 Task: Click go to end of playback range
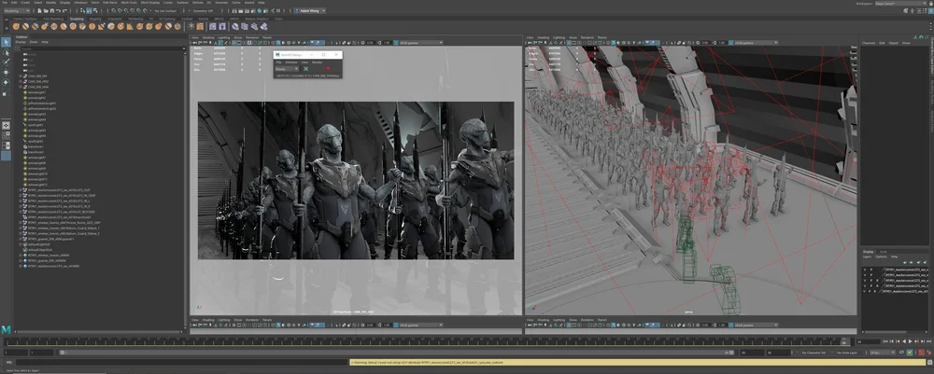[929, 342]
